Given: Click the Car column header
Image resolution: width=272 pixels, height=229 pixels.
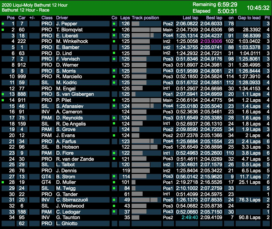Looking at the screenshot, I should pyautogui.click(x=22, y=18).
